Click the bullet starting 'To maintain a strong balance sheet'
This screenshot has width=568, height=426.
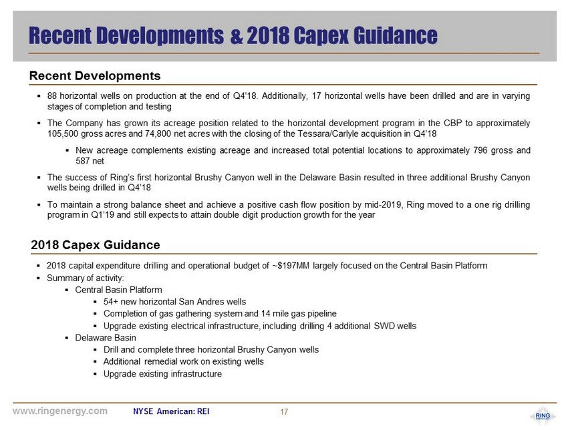pyautogui.click(x=289, y=210)
